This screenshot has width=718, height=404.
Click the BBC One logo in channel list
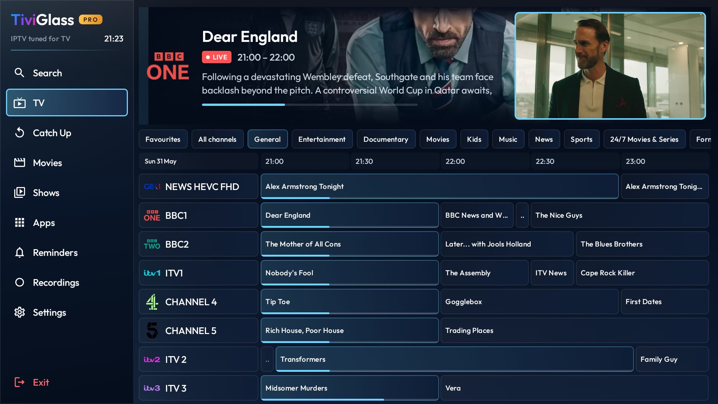point(152,215)
